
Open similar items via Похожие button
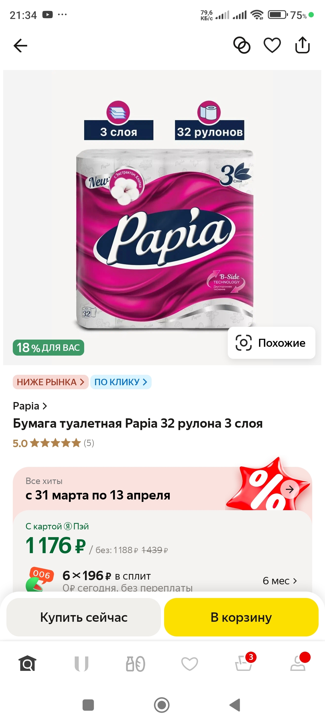pyautogui.click(x=271, y=343)
